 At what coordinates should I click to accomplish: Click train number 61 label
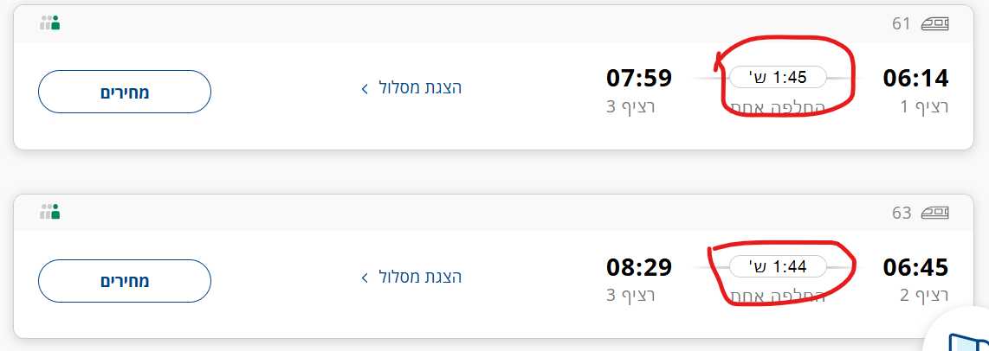click(x=902, y=23)
